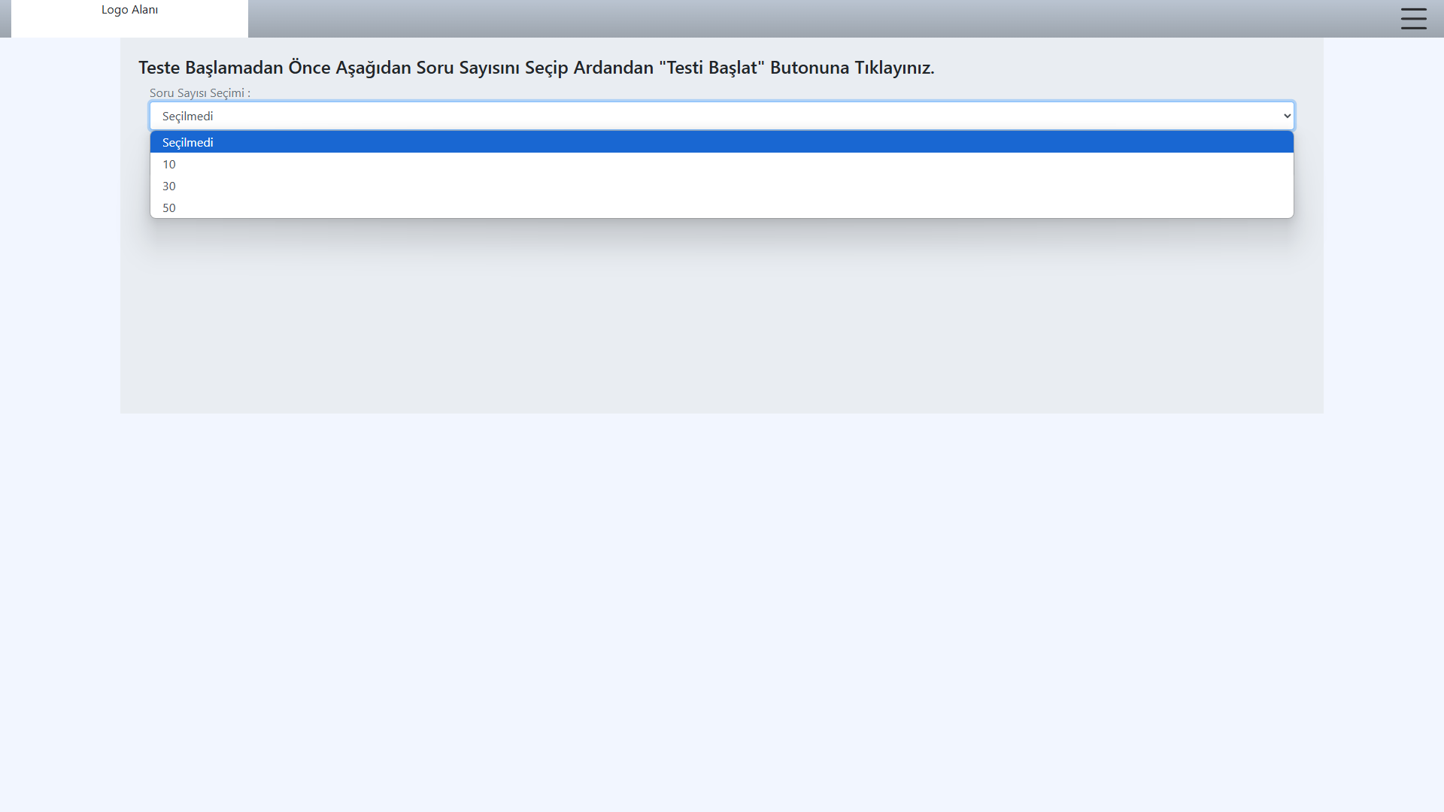Image resolution: width=1444 pixels, height=812 pixels.
Task: Click the Logo Alanı text
Action: point(129,10)
